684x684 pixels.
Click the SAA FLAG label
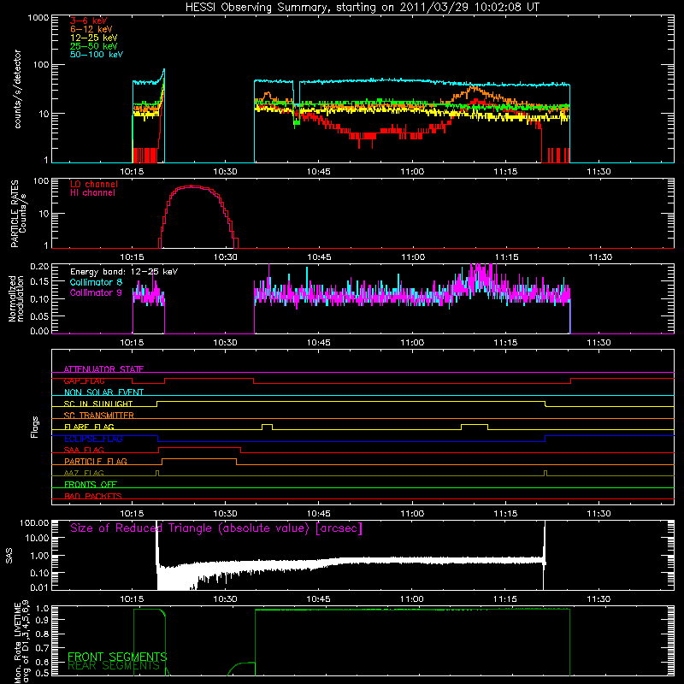tap(84, 450)
